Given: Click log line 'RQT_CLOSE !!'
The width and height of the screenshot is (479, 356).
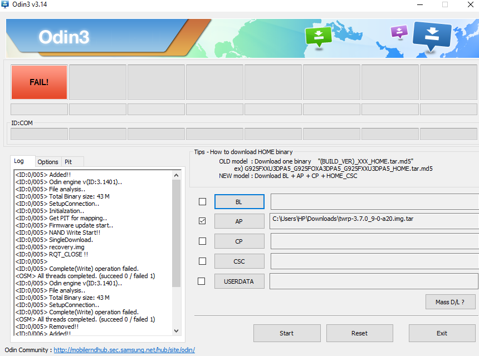Looking at the screenshot, I should point(52,254).
